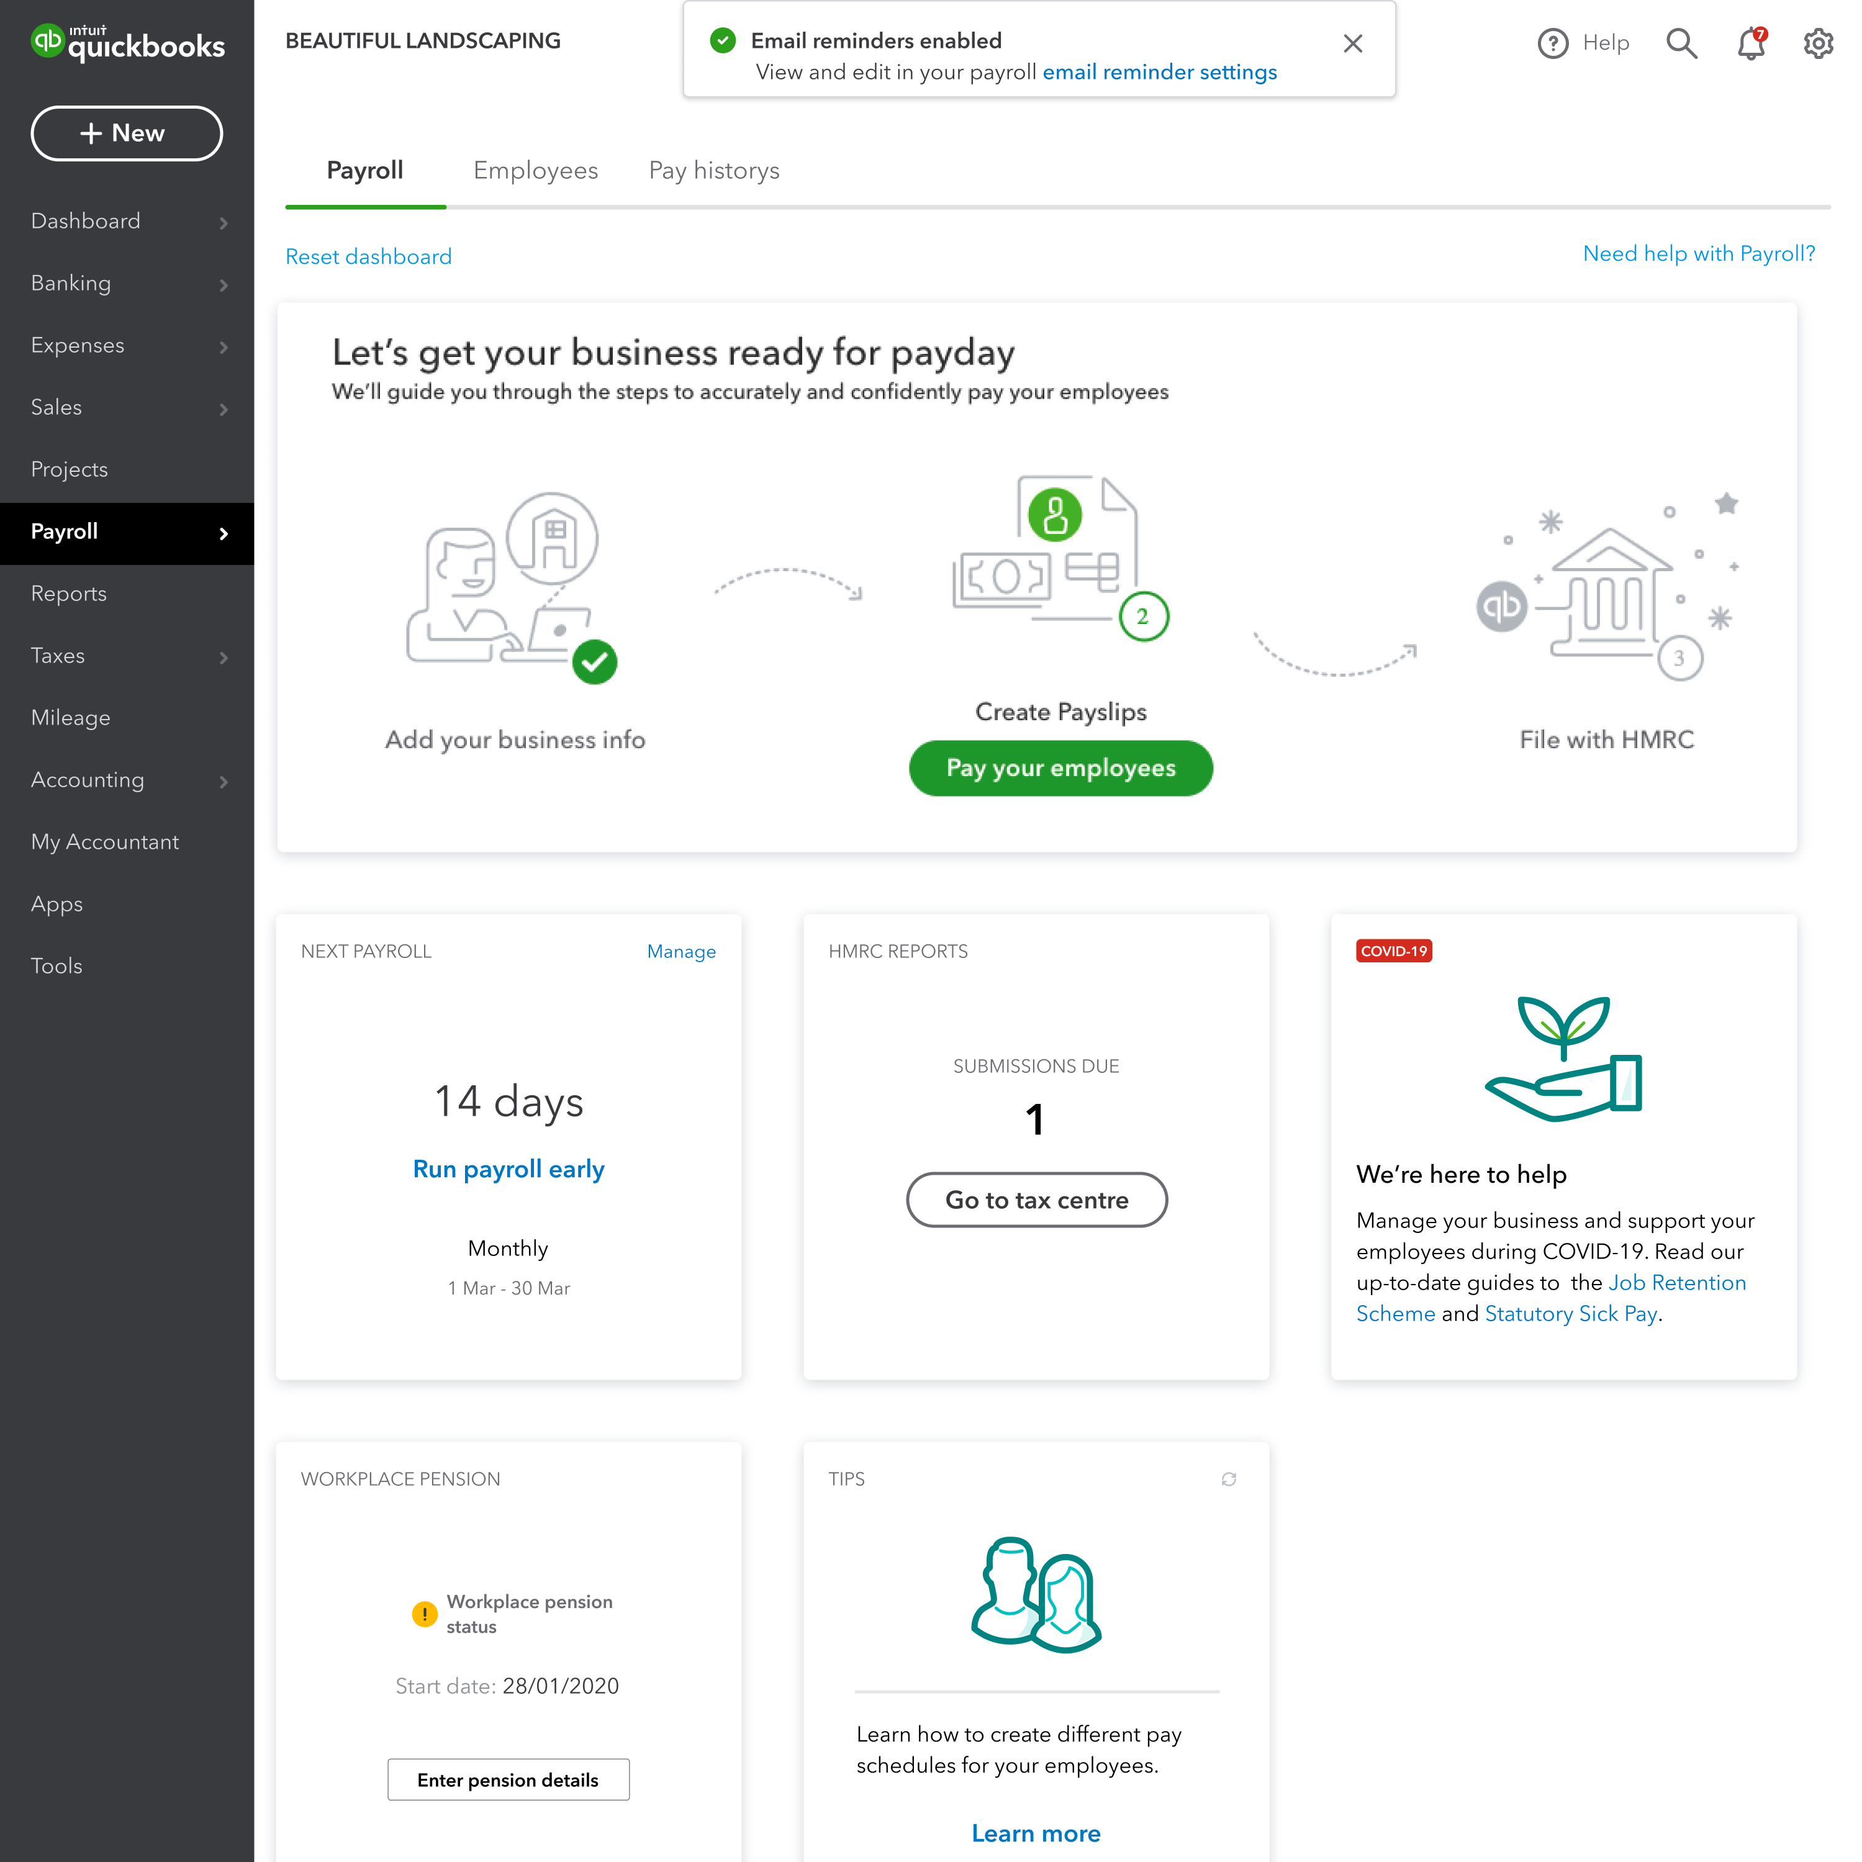Screen dimensions: 1862x1862
Task: Open the notifications bell
Action: click(1750, 43)
